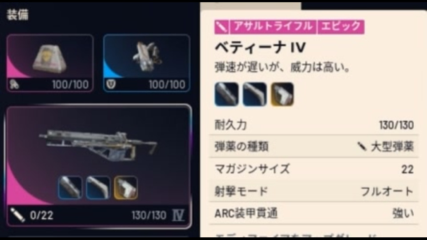Image resolution: width=427 pixels, height=240 pixels.
Task: Select second blue attachment on equipped rifle
Action: click(x=98, y=188)
